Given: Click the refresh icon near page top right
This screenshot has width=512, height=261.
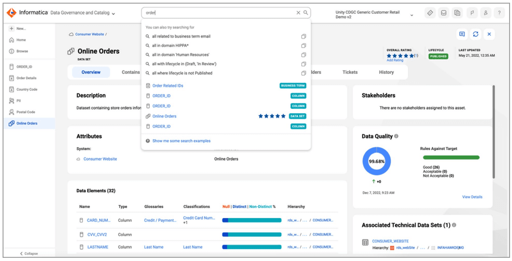Looking at the screenshot, I should [x=476, y=34].
